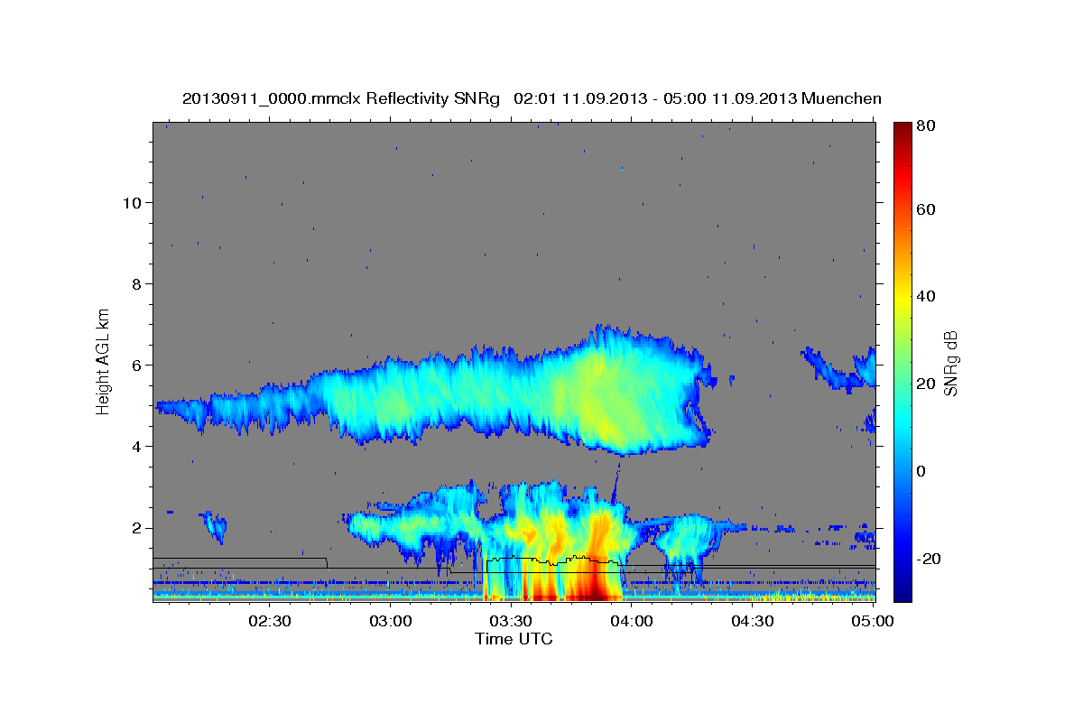Click the colorbar value 0
Screen dimensions: 1083x722
point(922,471)
